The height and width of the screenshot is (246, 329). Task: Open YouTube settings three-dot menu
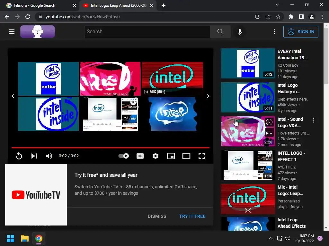pos(274,32)
